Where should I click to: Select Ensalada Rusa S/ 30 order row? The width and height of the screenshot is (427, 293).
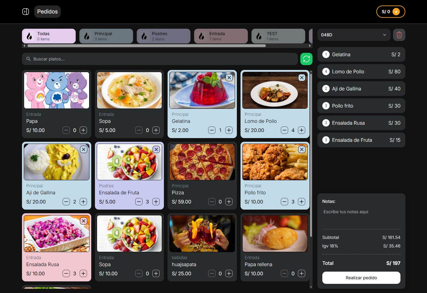361,123
